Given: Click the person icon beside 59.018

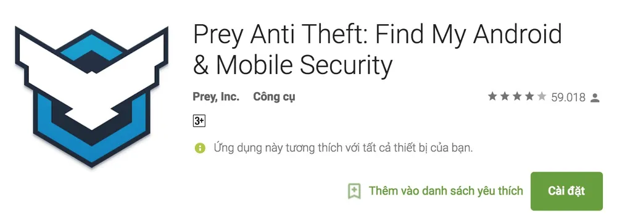Looking at the screenshot, I should coord(595,98).
